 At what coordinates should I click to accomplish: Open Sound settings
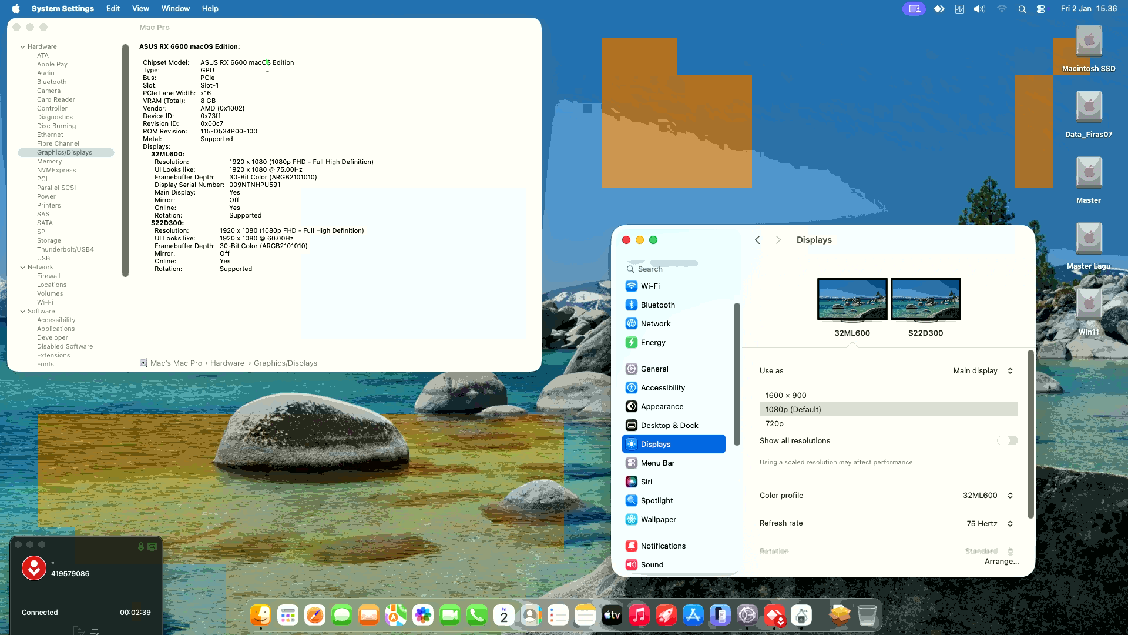tap(673, 564)
